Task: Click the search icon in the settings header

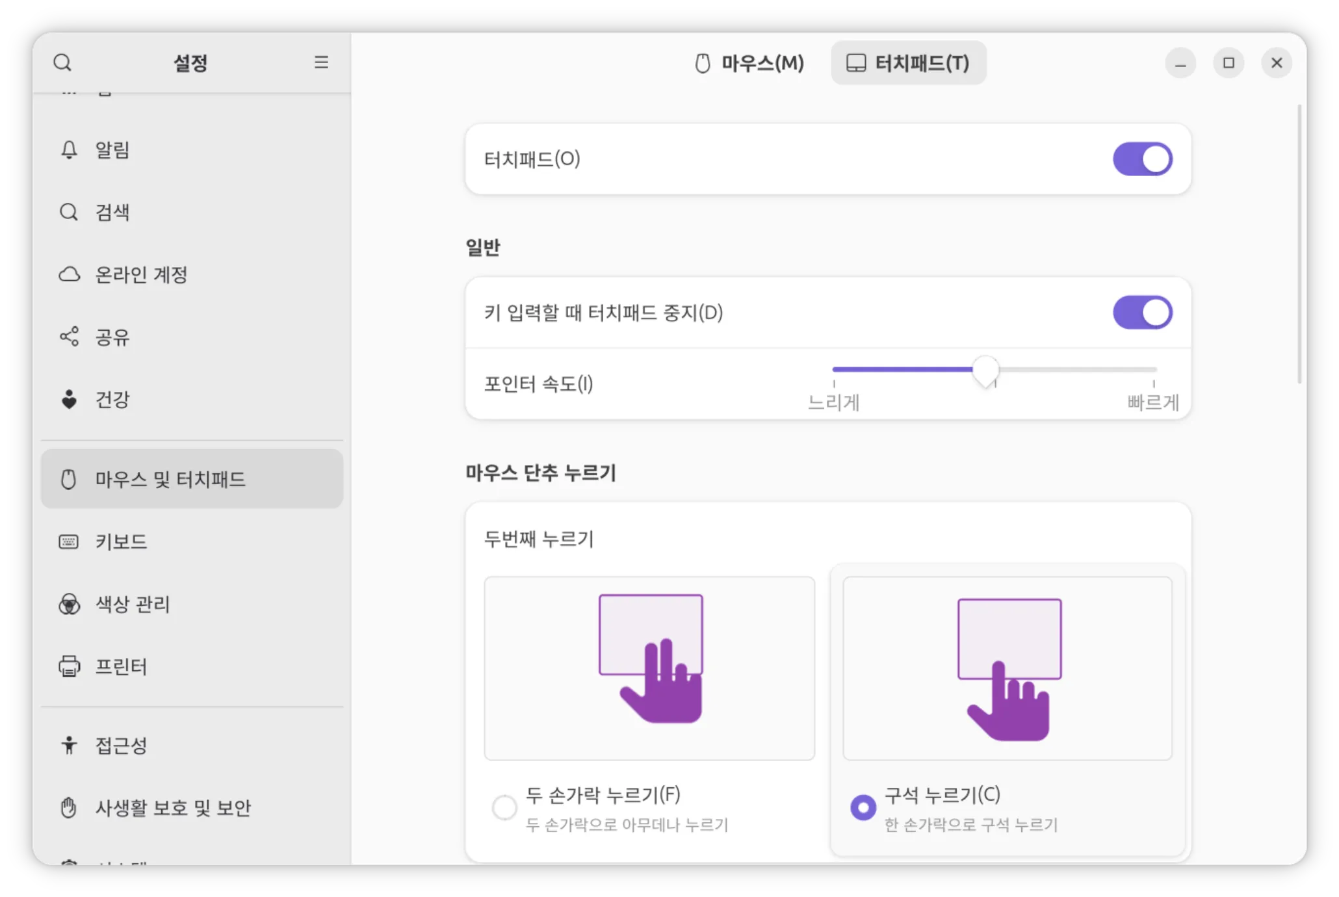Action: click(62, 62)
